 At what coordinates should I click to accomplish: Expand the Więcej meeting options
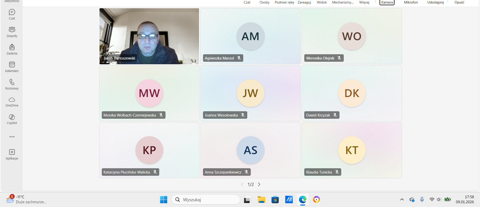(x=364, y=2)
